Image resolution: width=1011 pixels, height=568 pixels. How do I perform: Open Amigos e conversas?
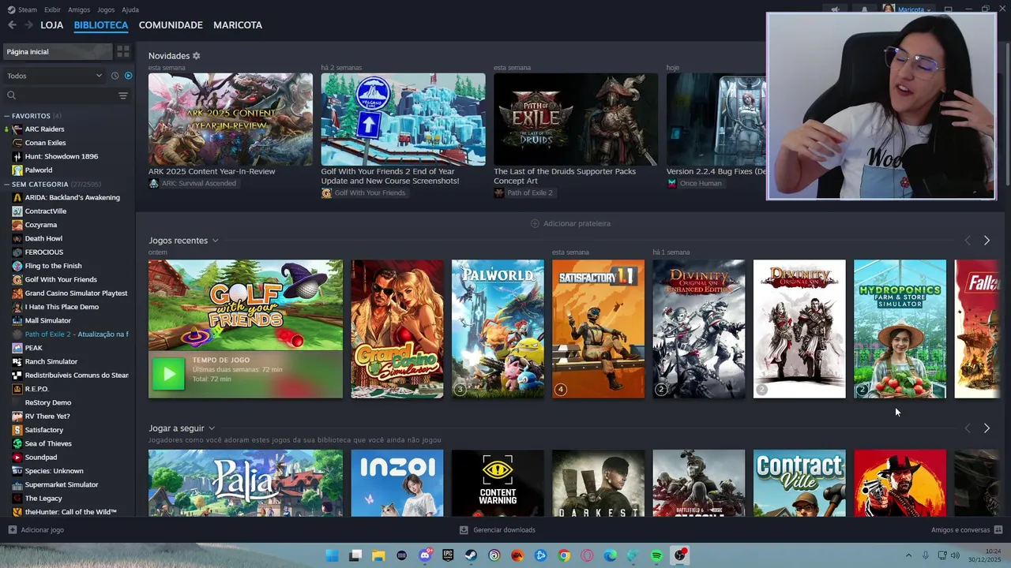coord(967,530)
